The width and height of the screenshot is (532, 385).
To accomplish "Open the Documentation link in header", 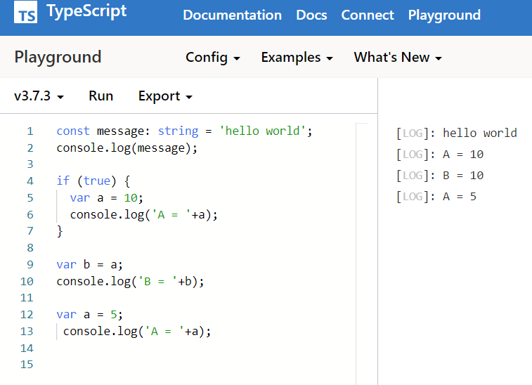I will [x=232, y=15].
